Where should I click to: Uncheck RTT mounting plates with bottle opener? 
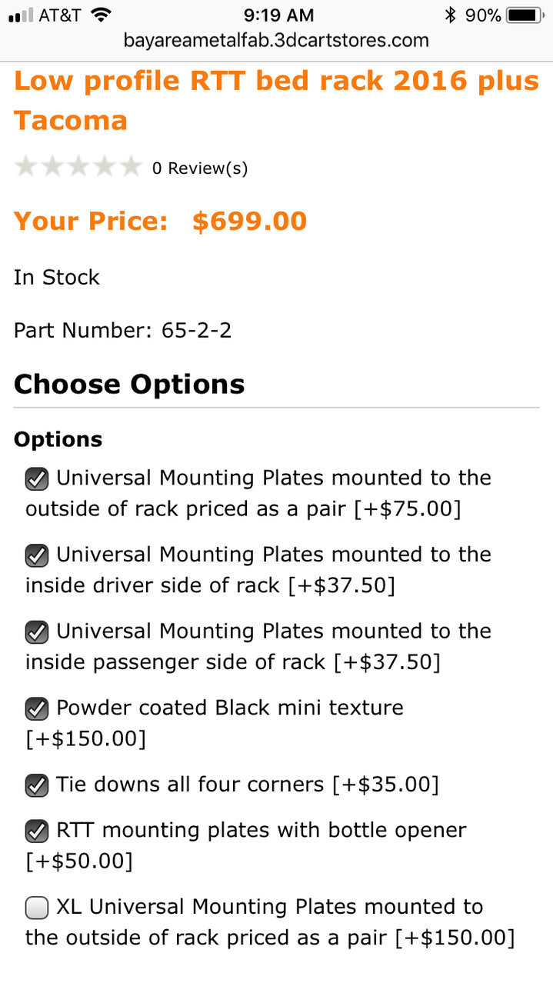click(x=36, y=831)
